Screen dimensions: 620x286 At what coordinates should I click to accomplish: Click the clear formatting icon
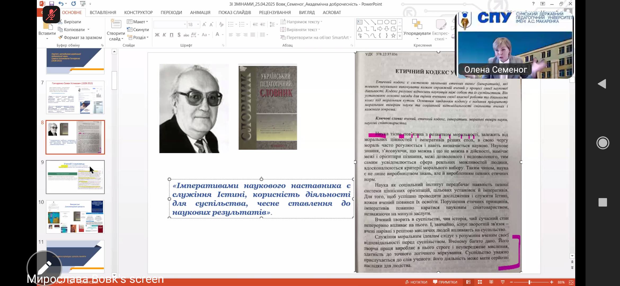[221, 25]
